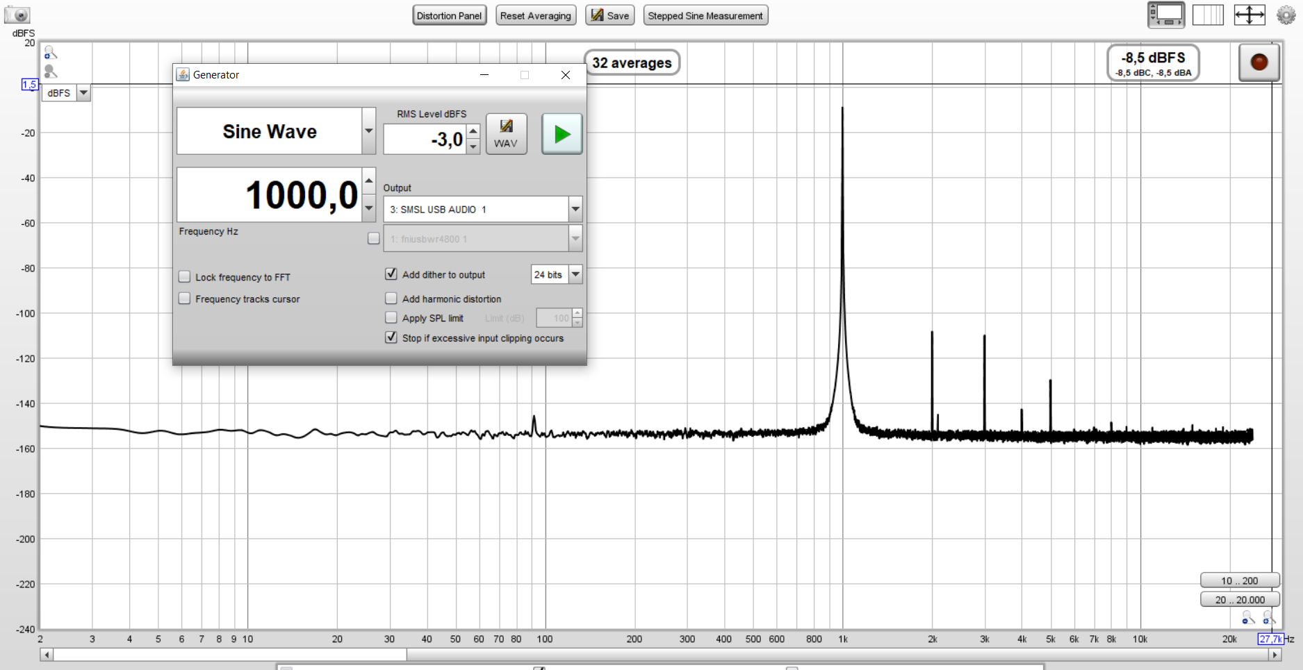Zoom in horizontal axis magnifier at bottom right
Viewport: 1303px width, 670px height.
click(1269, 617)
